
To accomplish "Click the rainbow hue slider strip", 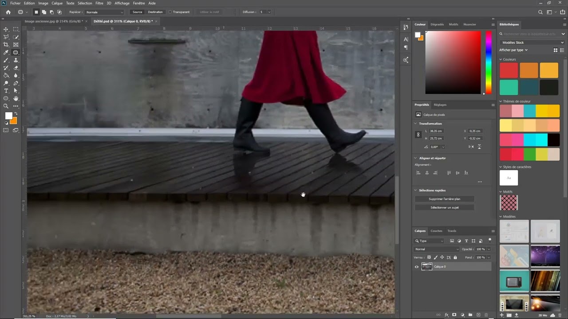I will (x=488, y=62).
